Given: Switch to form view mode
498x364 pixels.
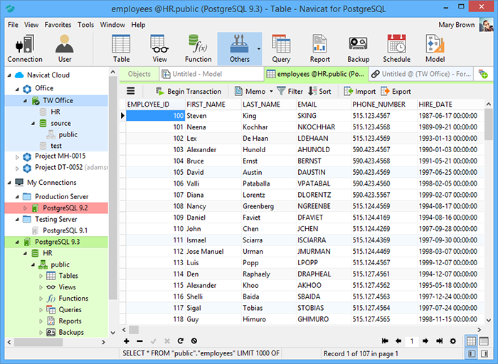Looking at the screenshot, I should (x=484, y=341).
